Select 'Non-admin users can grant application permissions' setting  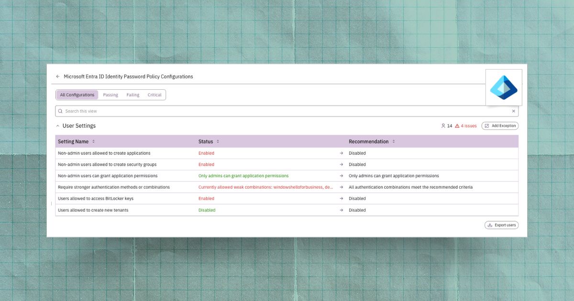point(108,176)
